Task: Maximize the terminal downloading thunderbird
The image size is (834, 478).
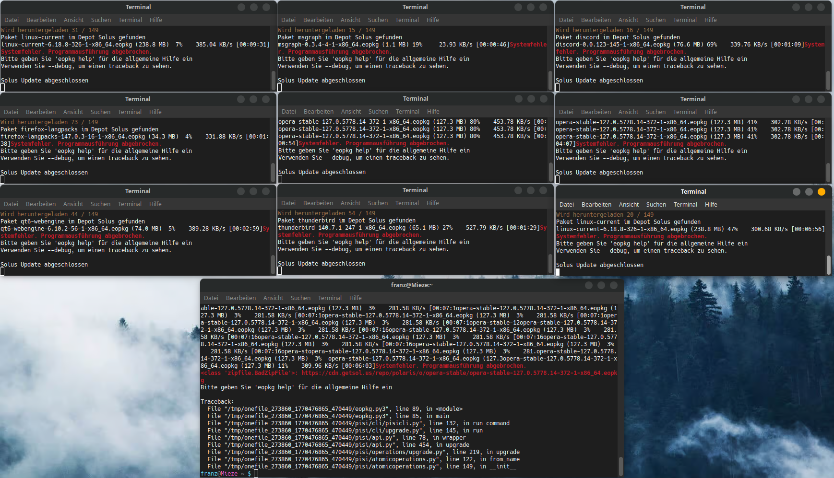Action: 531,190
